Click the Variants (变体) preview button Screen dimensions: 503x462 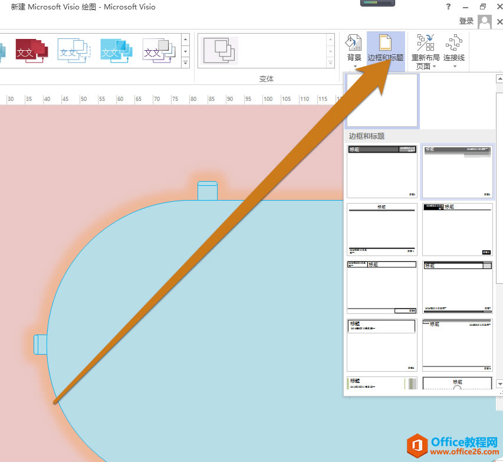tap(219, 51)
